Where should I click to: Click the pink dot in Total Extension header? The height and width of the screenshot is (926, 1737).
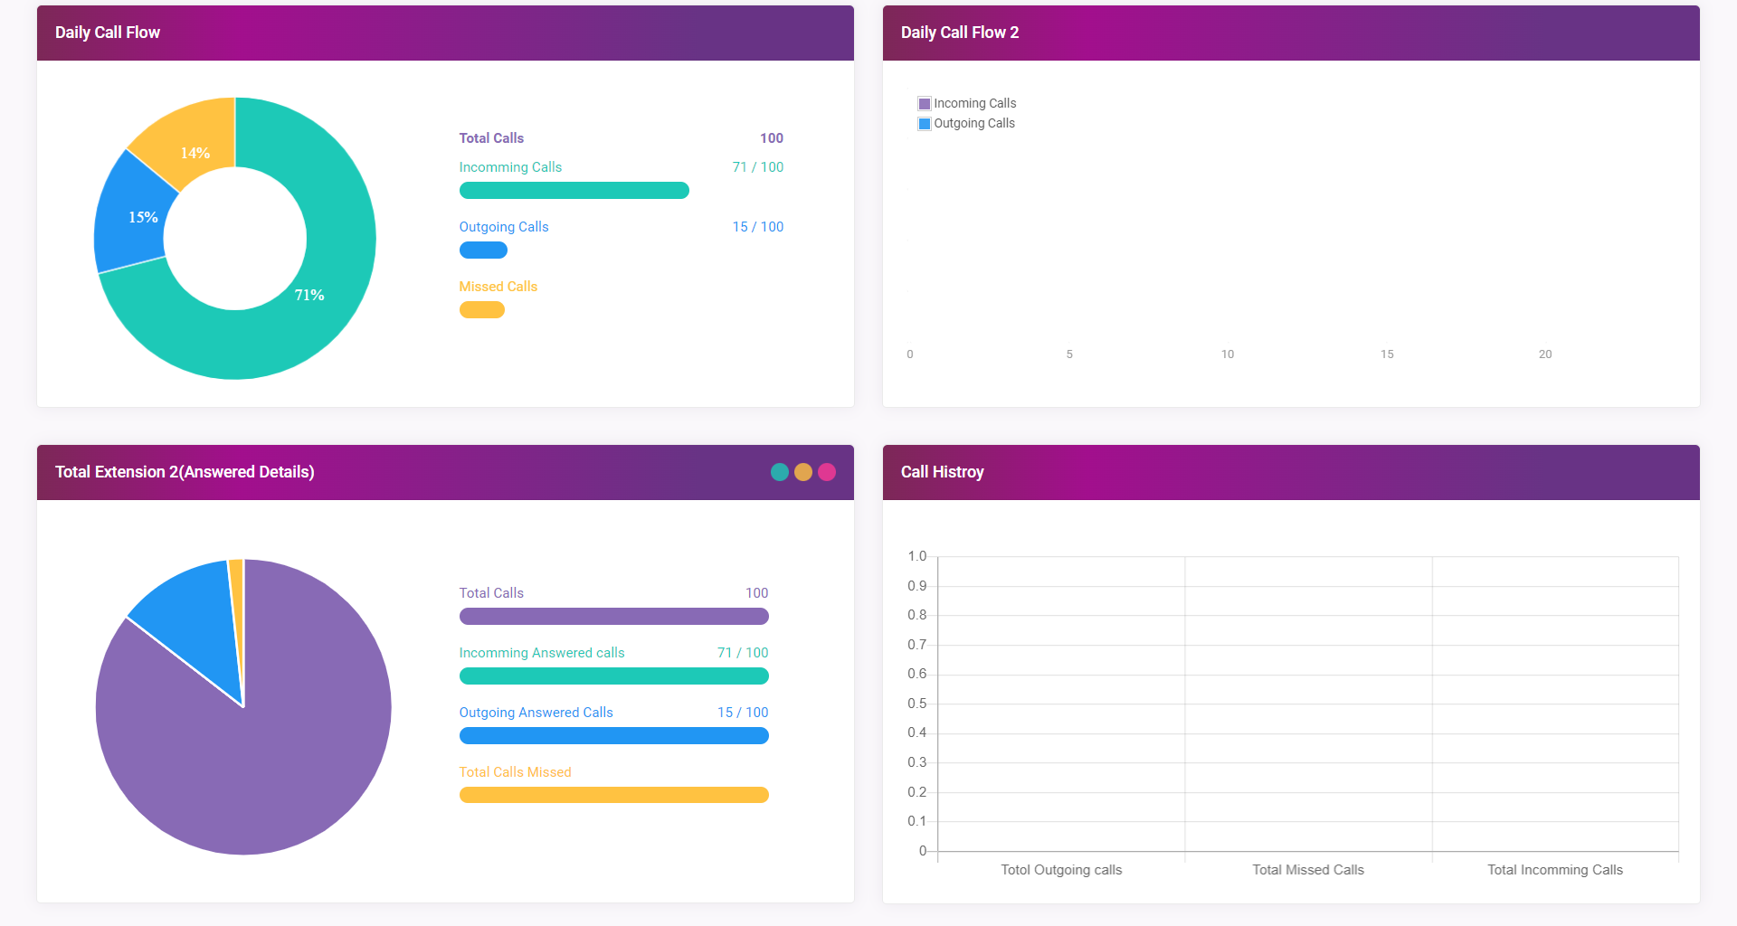827,472
